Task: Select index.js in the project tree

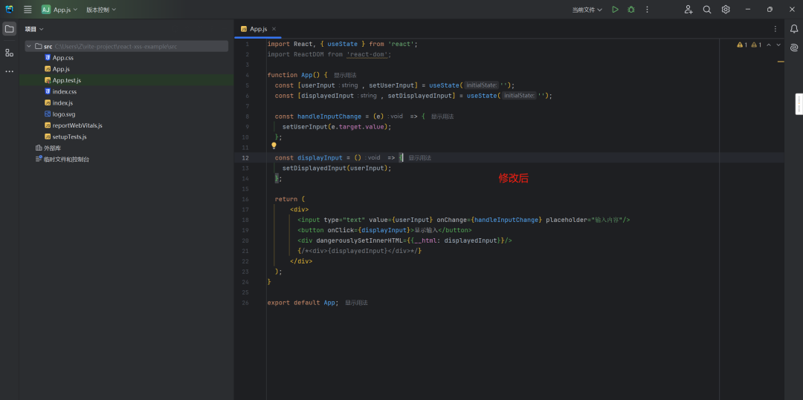Action: (x=62, y=102)
